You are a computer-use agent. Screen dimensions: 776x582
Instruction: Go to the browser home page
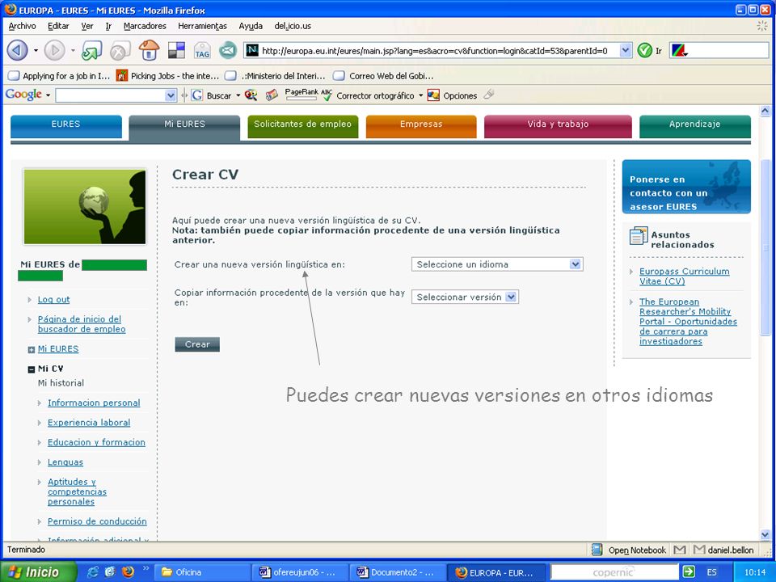point(149,50)
